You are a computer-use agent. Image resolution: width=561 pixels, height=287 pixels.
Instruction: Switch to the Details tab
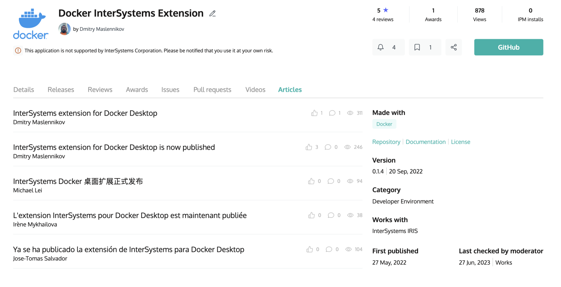click(24, 90)
